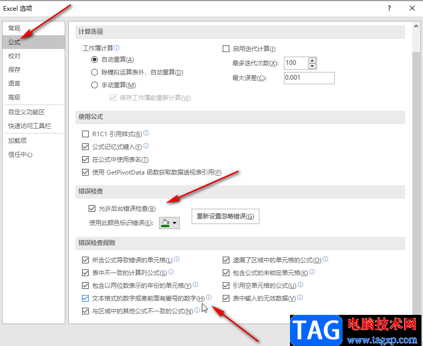
Task: Click 重新设置忽略错误 button
Action: pos(226,216)
